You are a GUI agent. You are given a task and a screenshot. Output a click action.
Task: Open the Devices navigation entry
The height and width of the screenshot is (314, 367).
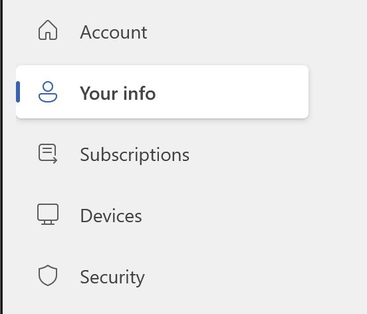point(111,216)
